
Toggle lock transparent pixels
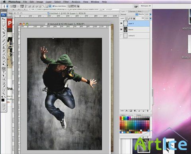click(x=126, y=18)
